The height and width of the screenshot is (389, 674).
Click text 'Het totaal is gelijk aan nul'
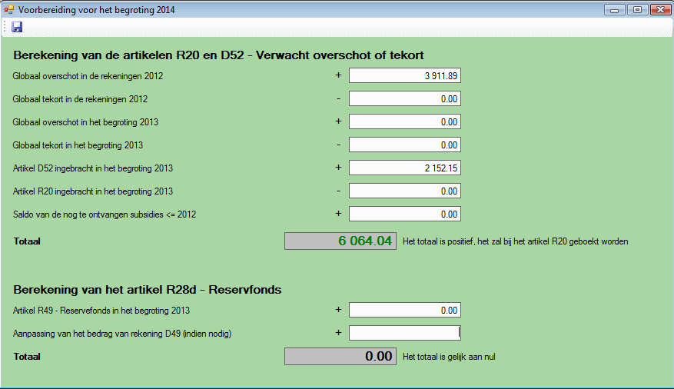(x=449, y=357)
